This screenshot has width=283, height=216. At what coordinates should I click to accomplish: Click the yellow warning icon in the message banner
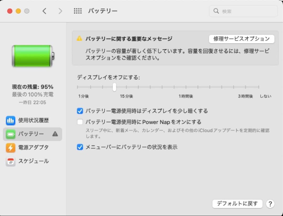(79, 38)
